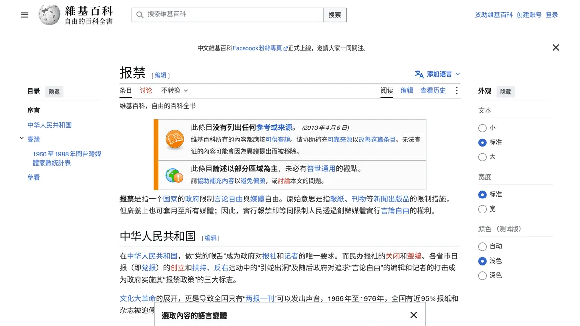Screen dimensions: 580x326
Task: Open the 不转换 variant dropdown
Action: tap(174, 90)
